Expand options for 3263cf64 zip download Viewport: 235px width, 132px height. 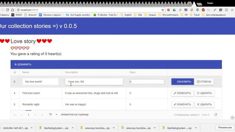(x=32, y=128)
